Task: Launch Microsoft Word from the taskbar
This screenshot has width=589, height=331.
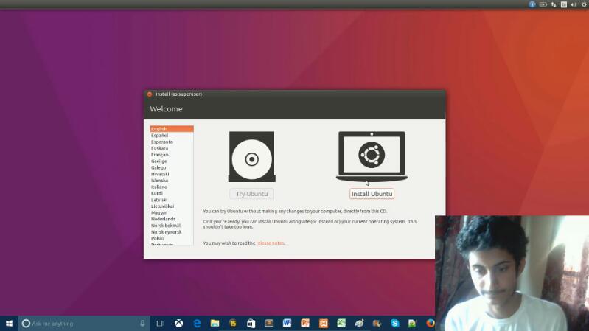Action: click(x=287, y=323)
